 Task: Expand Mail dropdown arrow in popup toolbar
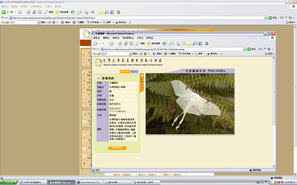click(174, 44)
